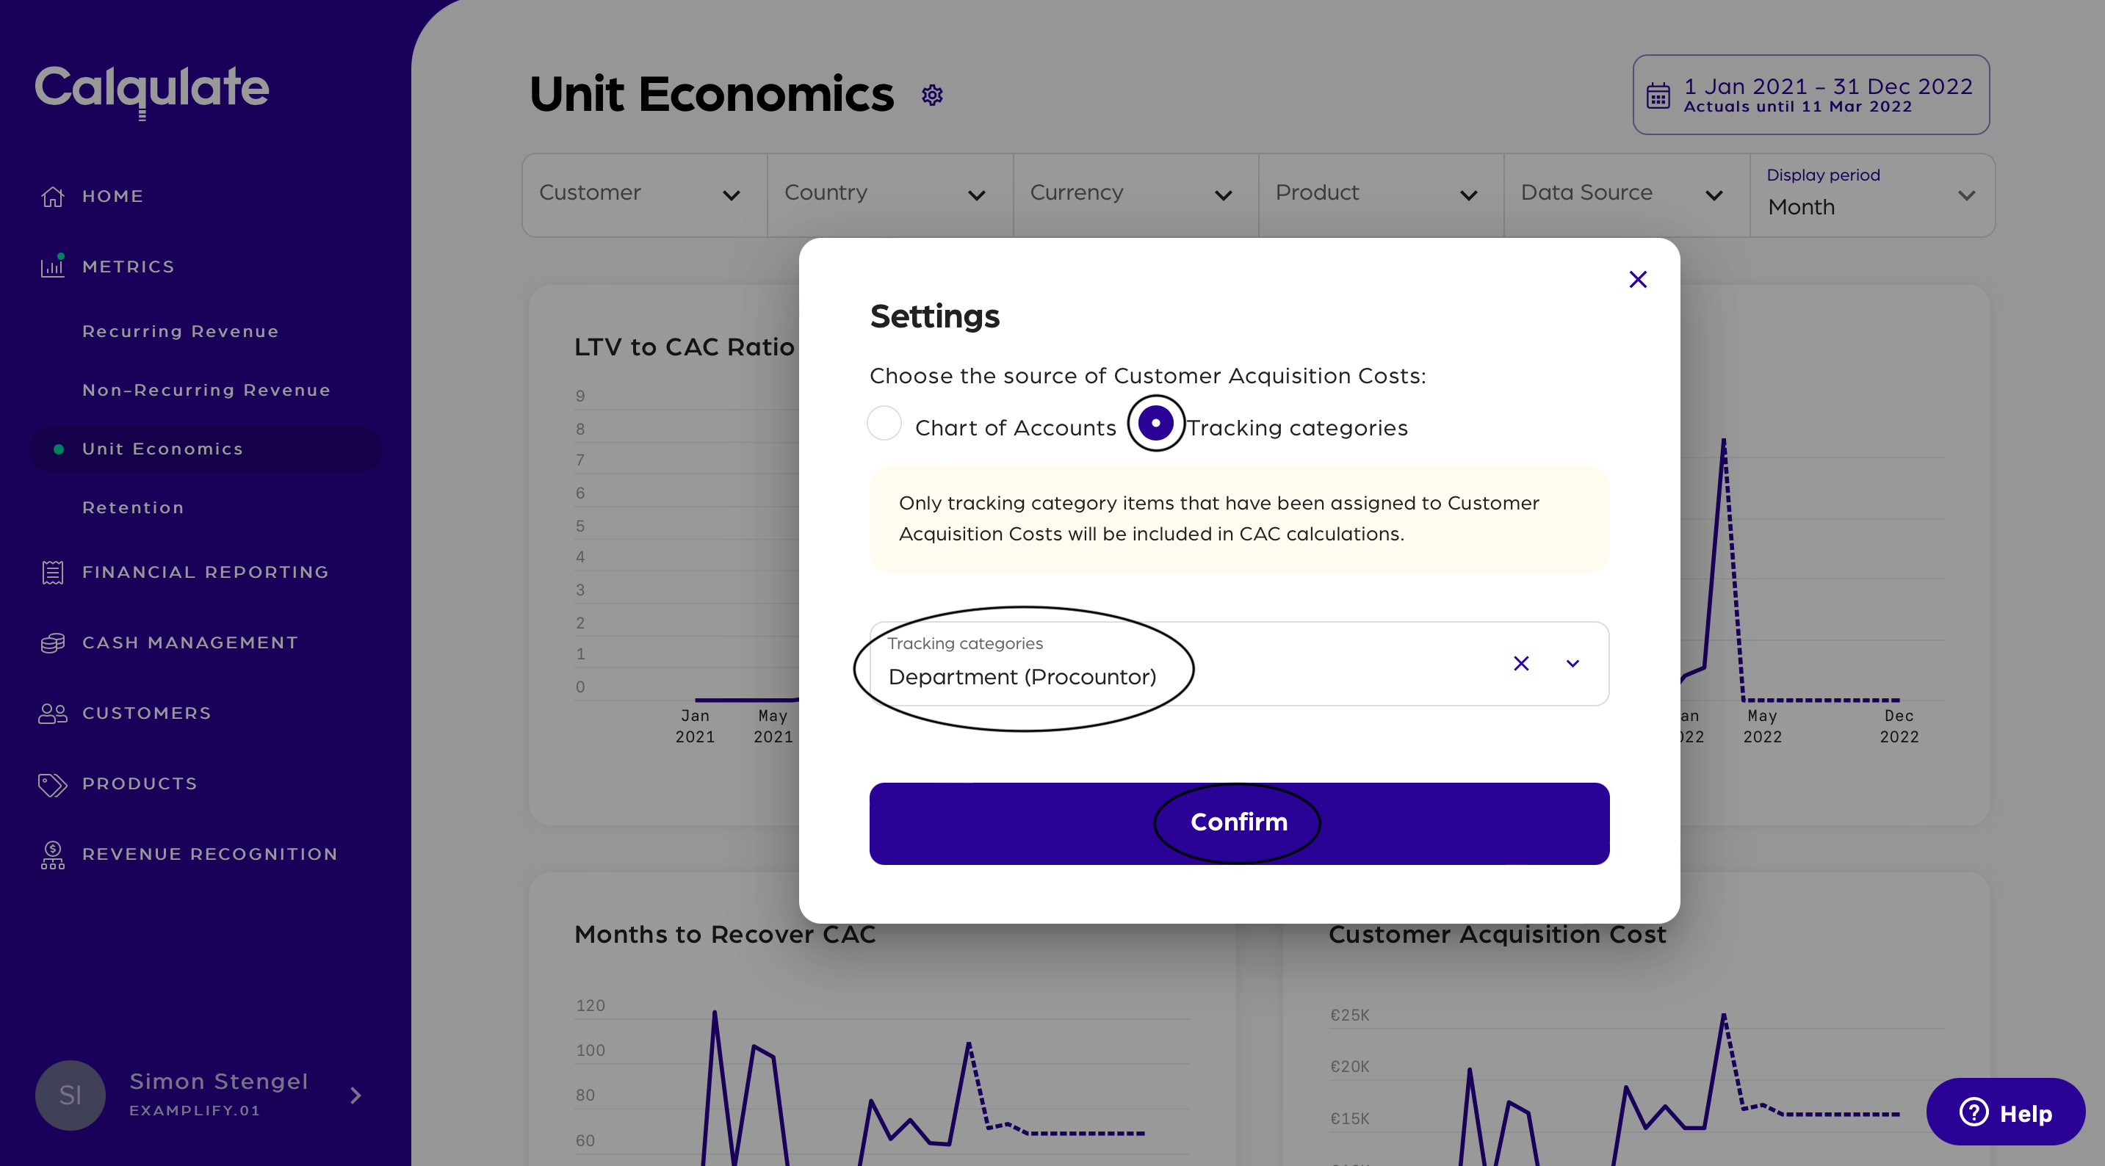Click the gear icon beside Unit Economics

[932, 95]
